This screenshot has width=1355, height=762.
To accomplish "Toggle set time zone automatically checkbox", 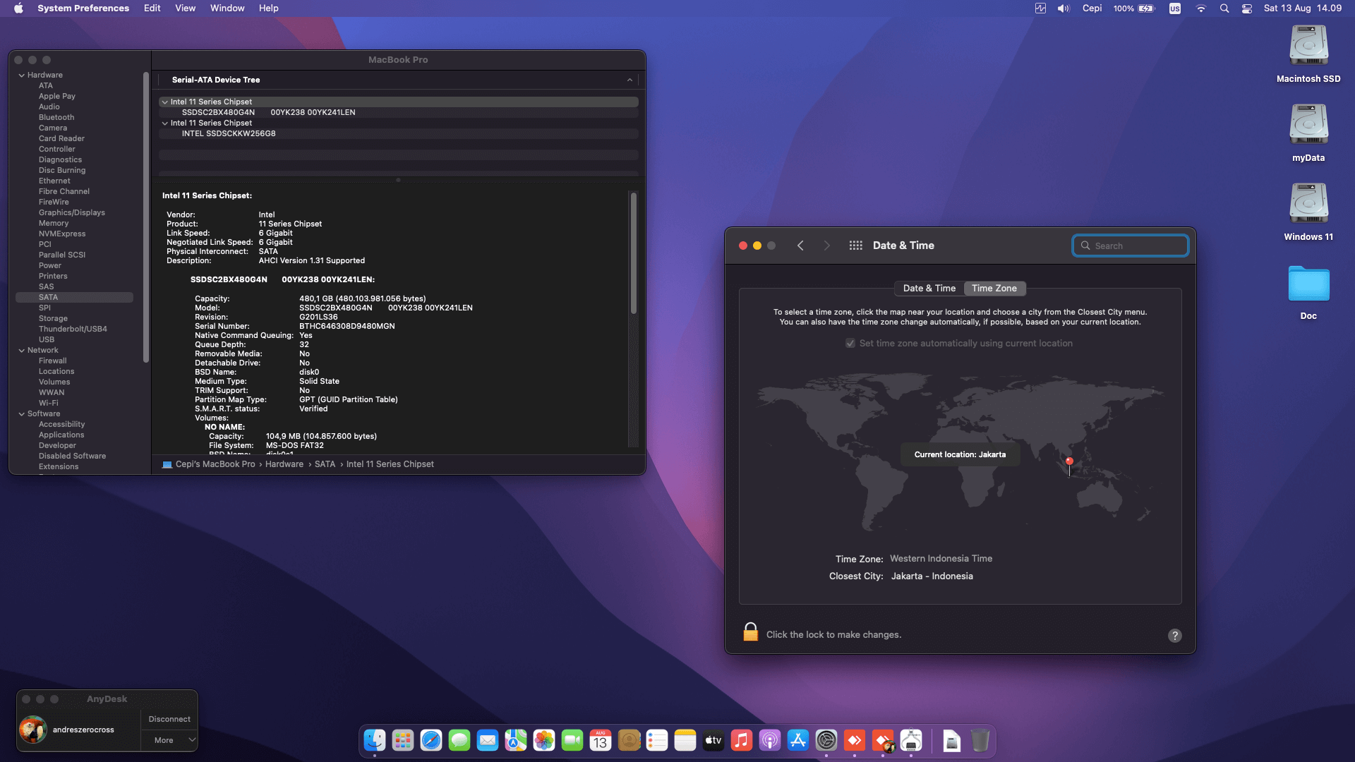I will coord(850,344).
